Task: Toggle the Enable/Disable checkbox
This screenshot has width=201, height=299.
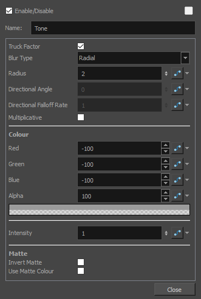Action: coord(9,11)
